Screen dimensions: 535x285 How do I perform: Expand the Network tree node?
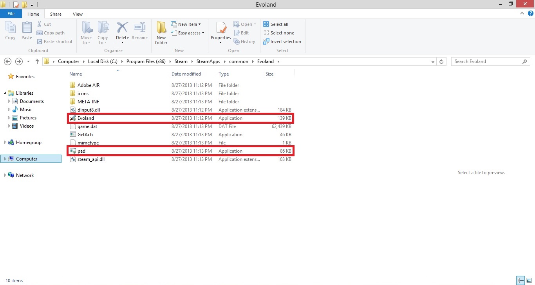pyautogui.click(x=5, y=175)
